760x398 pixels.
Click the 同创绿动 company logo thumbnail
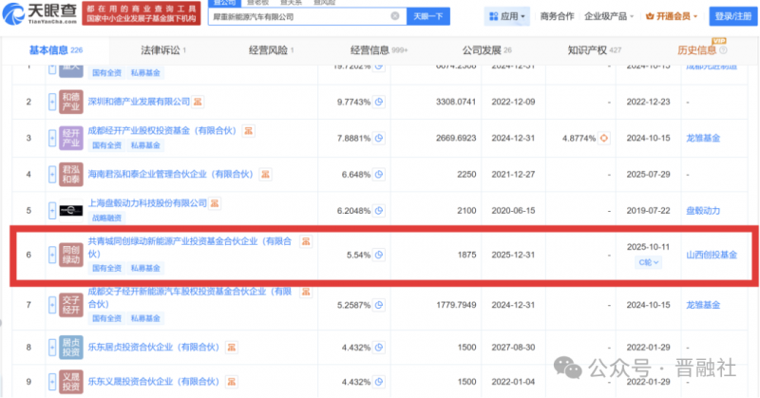70,255
